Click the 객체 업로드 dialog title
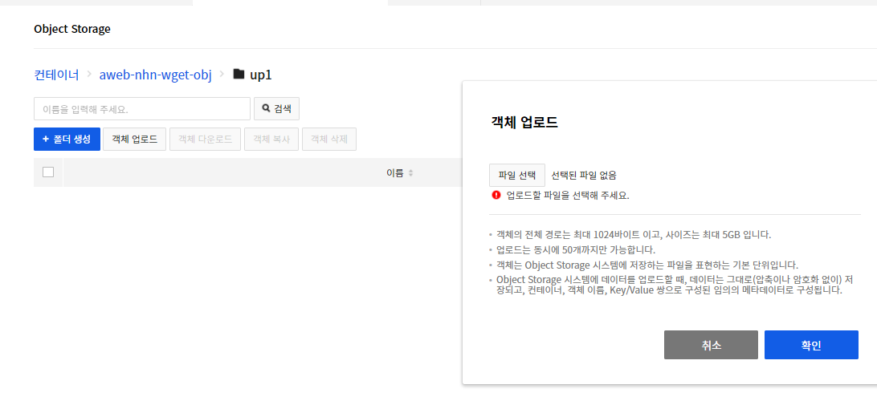This screenshot has width=877, height=413. 524,123
